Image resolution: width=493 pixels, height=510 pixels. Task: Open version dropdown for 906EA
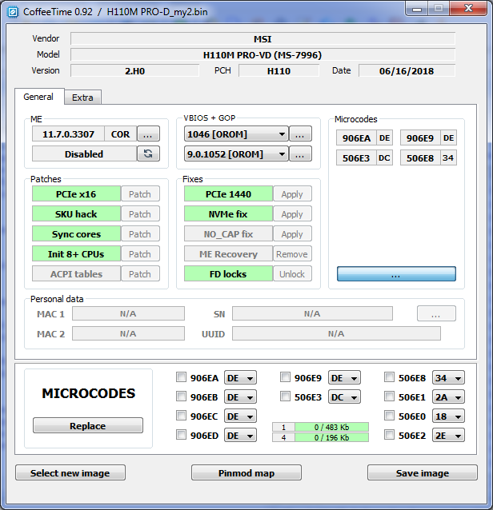tap(240, 377)
